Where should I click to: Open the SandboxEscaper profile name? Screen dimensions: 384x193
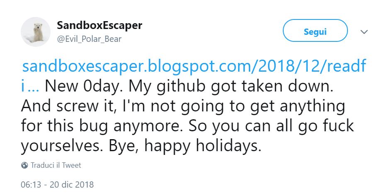[x=100, y=26]
